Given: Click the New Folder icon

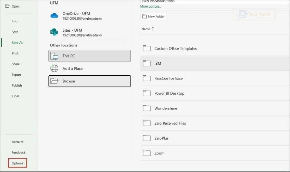Looking at the screenshot, I should click(x=144, y=17).
